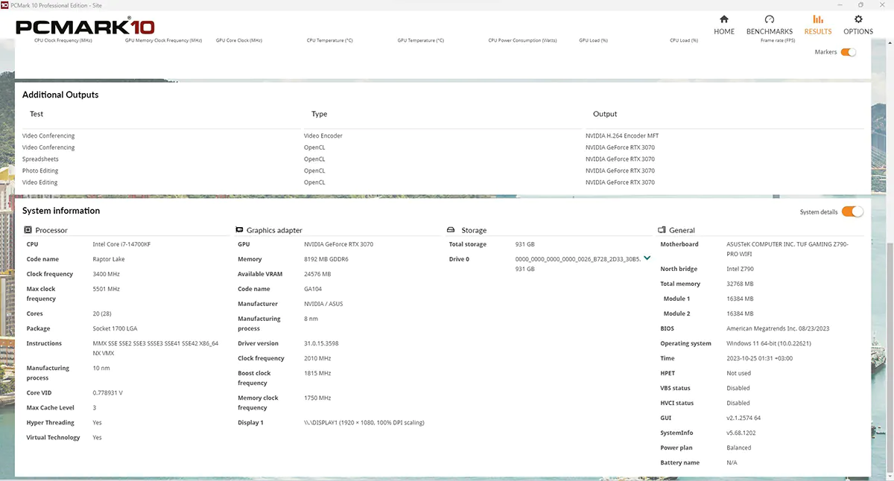Select the Photo Editing test row
Image resolution: width=894 pixels, height=481 pixels.
coord(40,171)
